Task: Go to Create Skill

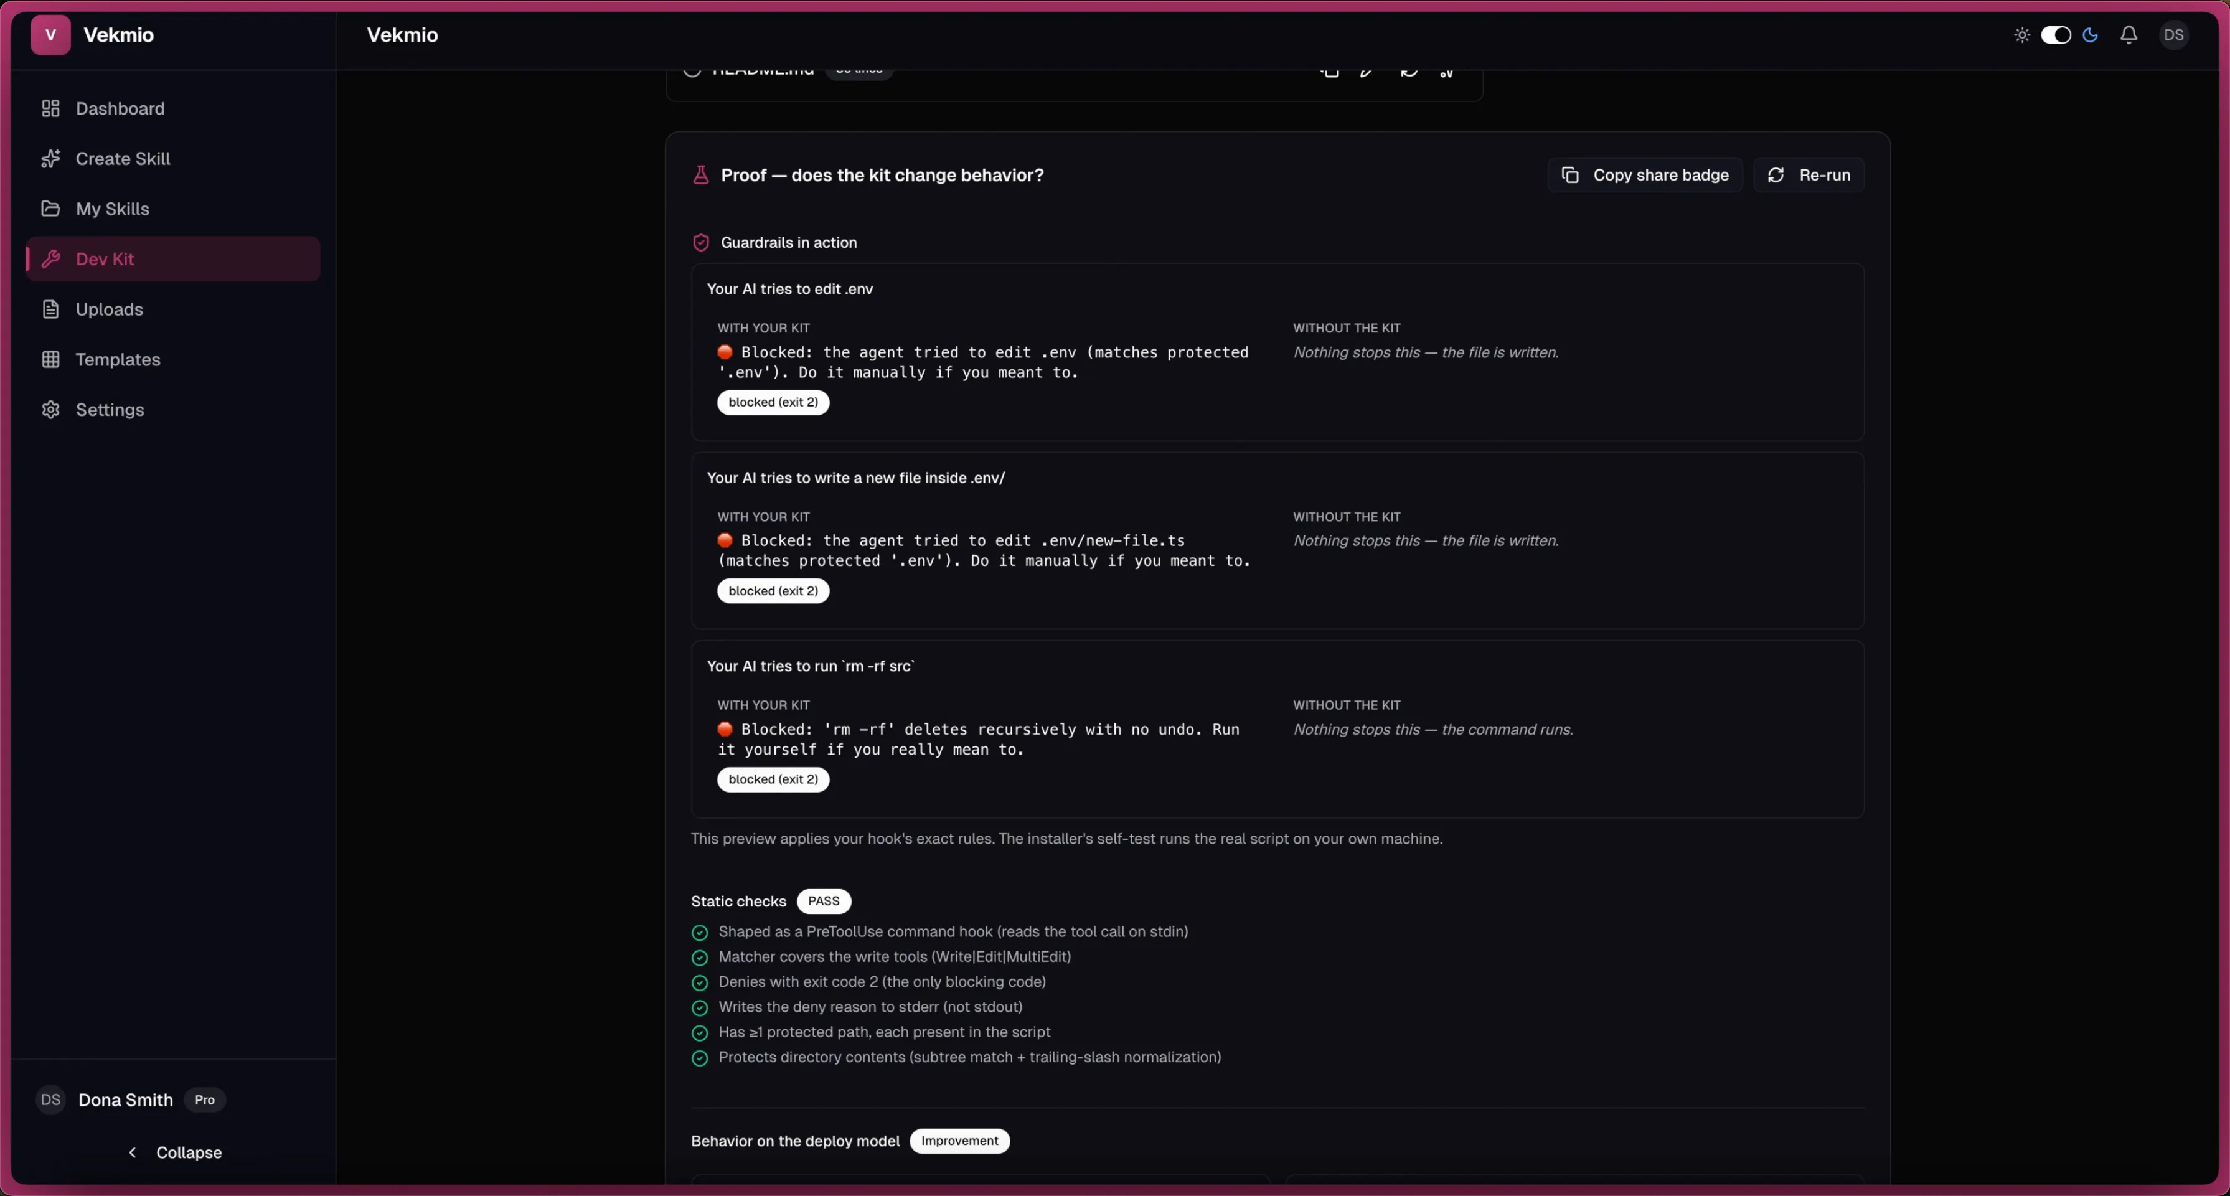Action: pyautogui.click(x=173, y=159)
